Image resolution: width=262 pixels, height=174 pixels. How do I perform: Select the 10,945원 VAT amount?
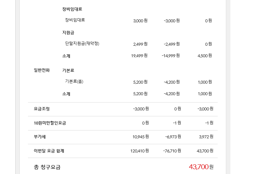141,137
